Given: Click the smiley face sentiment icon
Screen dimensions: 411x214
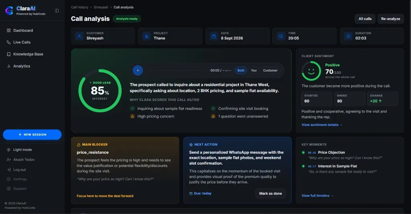Looking at the screenshot, I should pyautogui.click(x=311, y=71).
